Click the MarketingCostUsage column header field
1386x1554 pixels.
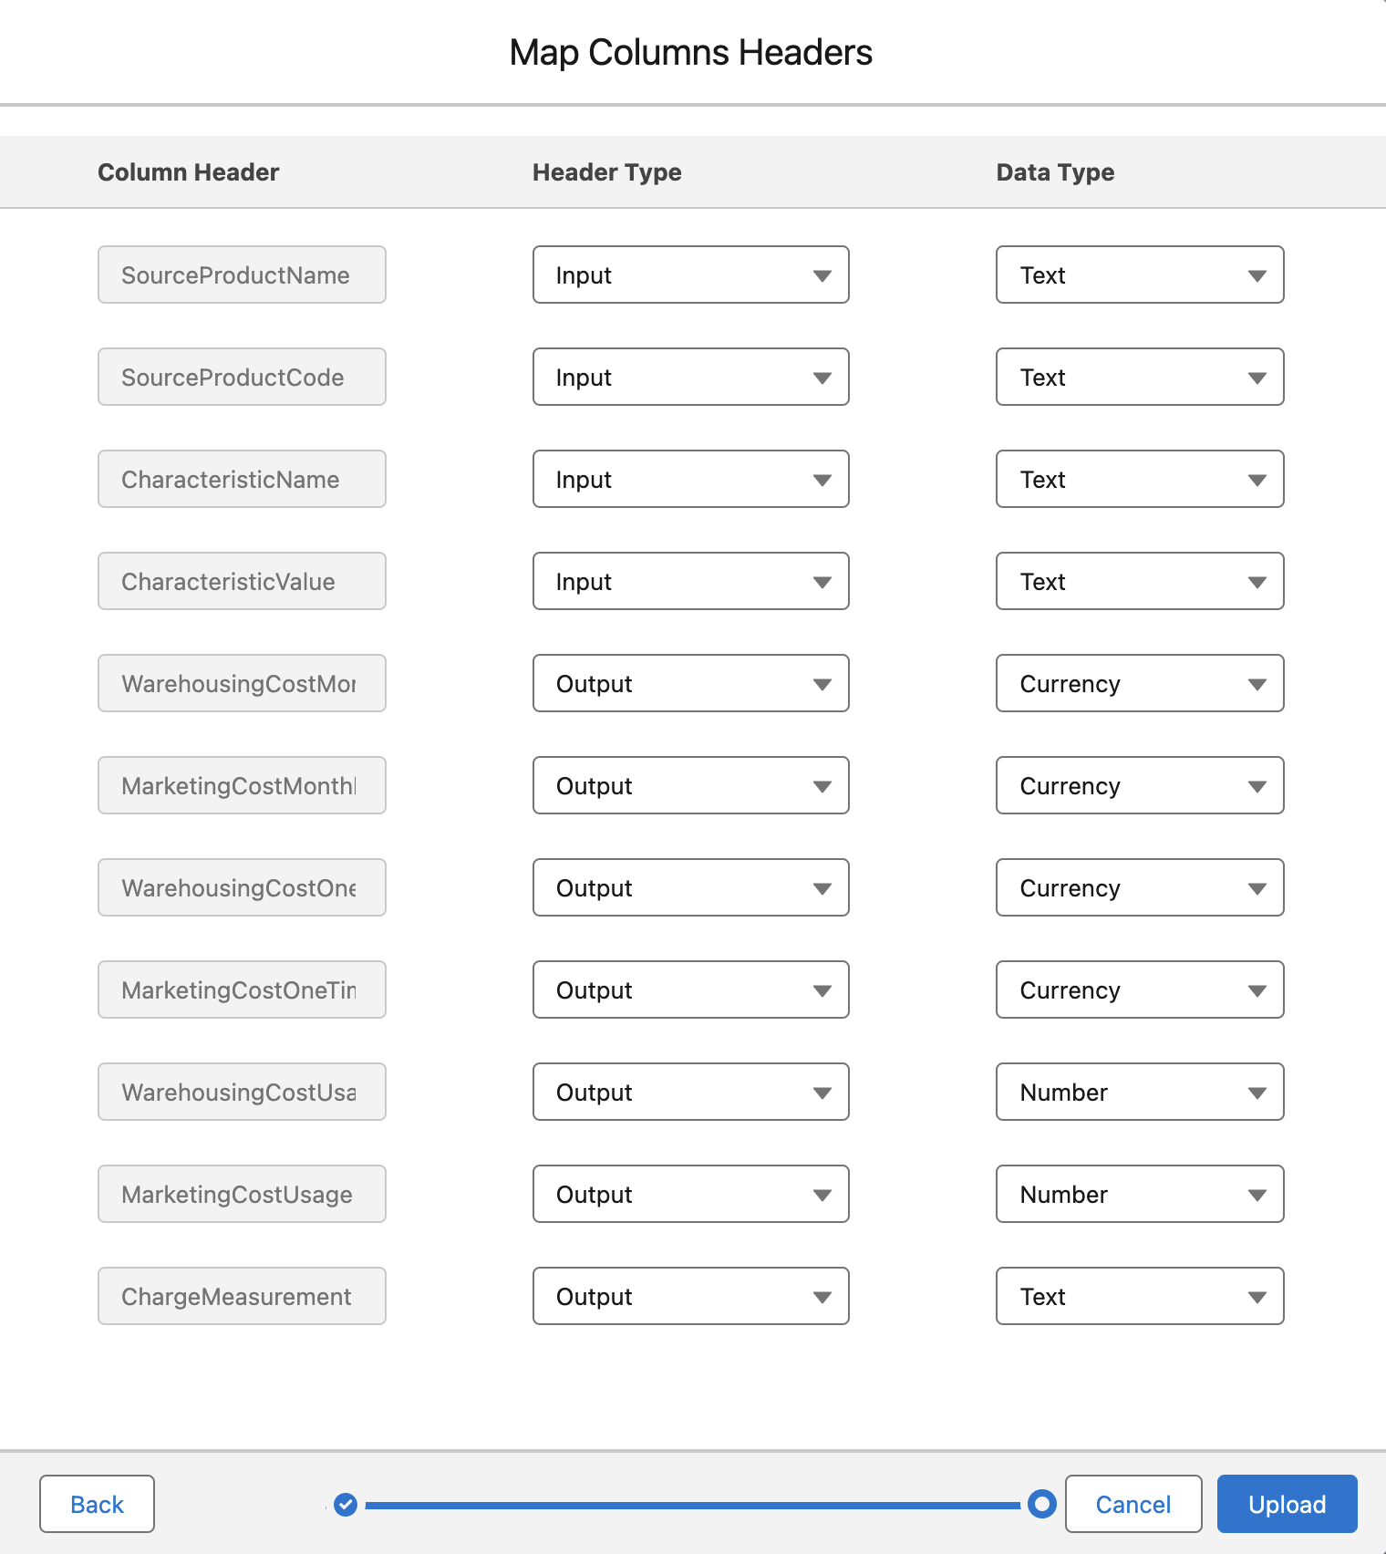click(x=242, y=1194)
